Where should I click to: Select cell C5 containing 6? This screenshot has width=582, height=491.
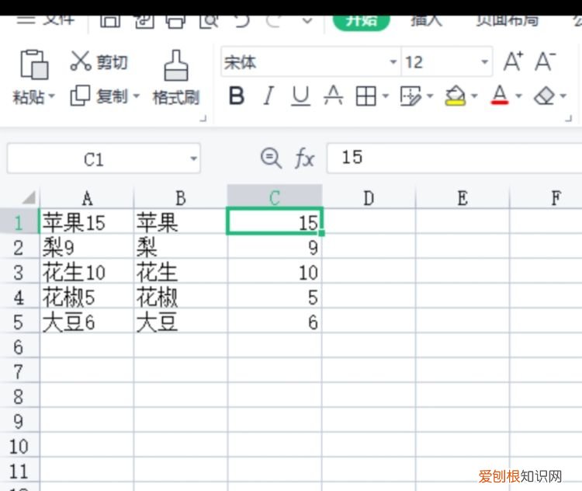(275, 322)
